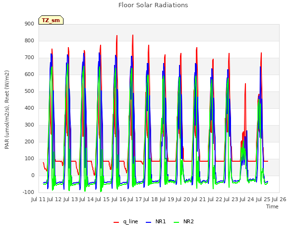Click the red q_line legend swatch
Screen dimensions: 308x231
click(x=116, y=222)
